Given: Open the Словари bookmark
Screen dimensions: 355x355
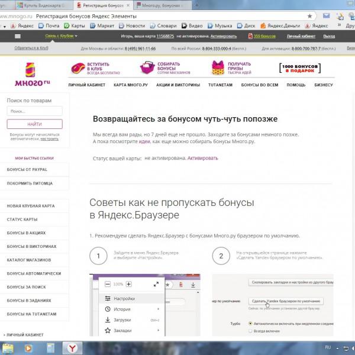Looking at the screenshot, I should click(x=163, y=26).
